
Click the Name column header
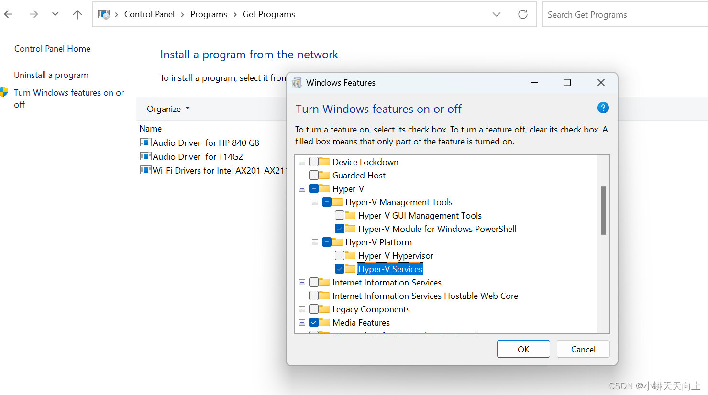pos(151,129)
